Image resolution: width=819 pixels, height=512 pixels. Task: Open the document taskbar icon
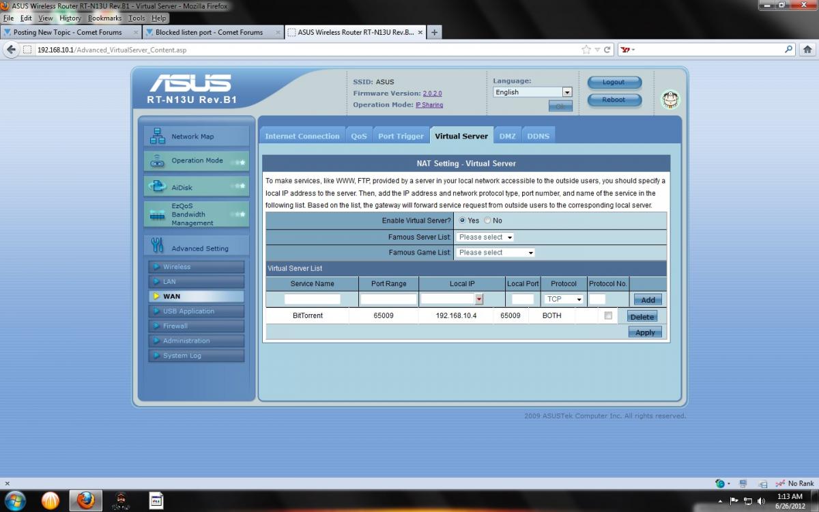pos(156,500)
